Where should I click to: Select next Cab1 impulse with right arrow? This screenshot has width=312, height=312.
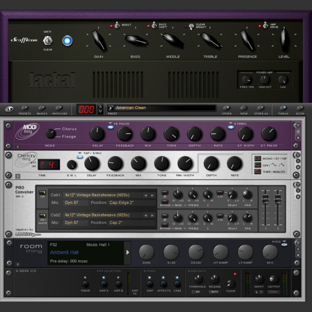pyautogui.click(x=152, y=195)
